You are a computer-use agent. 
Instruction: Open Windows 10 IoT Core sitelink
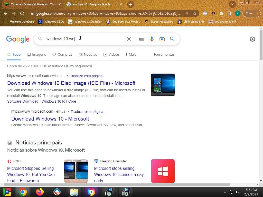pos(59,101)
